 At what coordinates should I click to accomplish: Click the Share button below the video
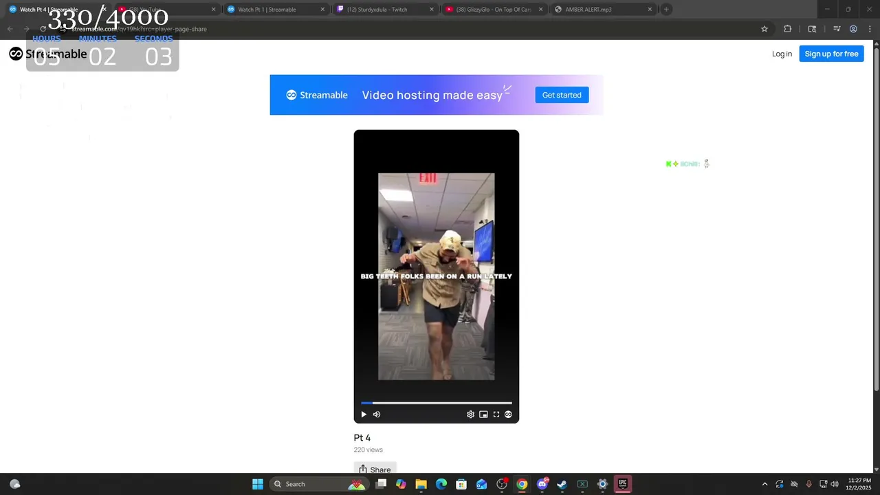point(375,470)
